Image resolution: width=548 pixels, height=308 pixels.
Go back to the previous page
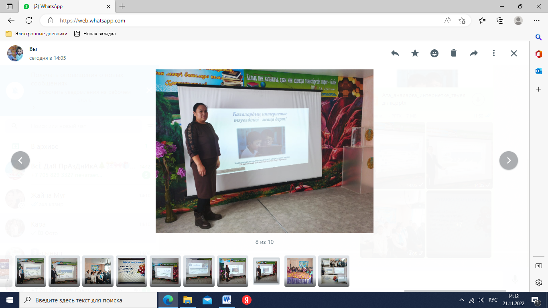(x=11, y=20)
